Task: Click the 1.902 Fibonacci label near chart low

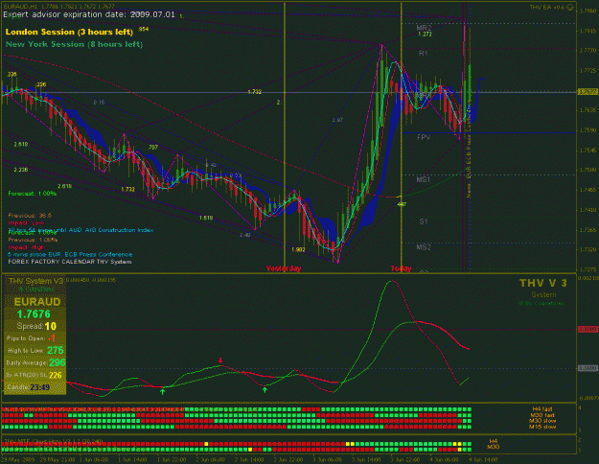Action: pos(298,250)
